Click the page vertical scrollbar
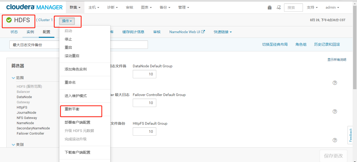The height and width of the screenshot is (162, 357). coord(355,47)
